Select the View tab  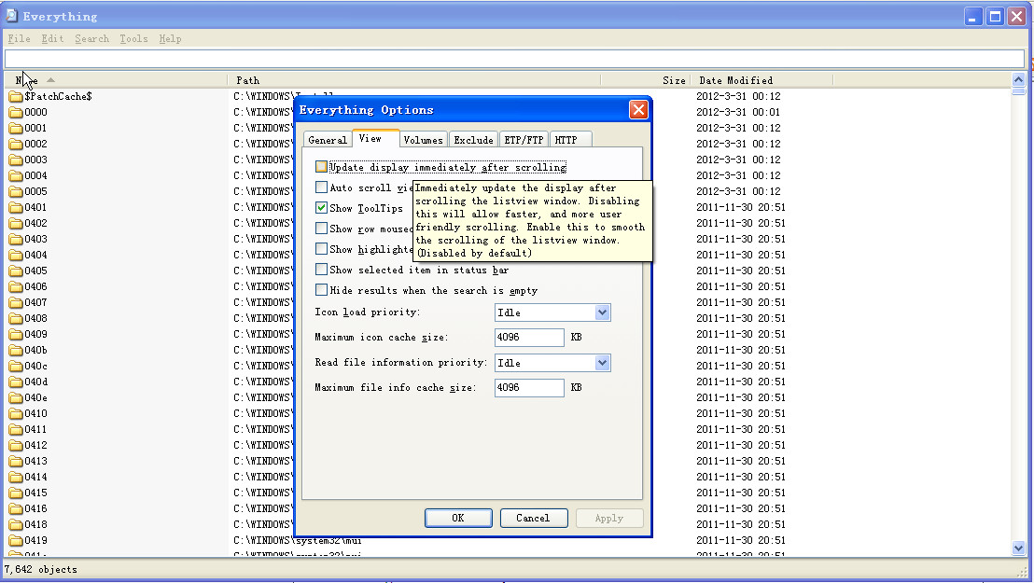[x=375, y=138]
